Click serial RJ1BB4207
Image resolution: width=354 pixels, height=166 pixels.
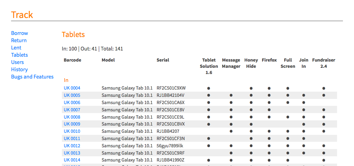click(x=168, y=131)
